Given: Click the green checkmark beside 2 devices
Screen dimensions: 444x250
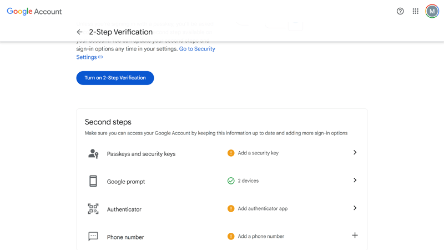Looking at the screenshot, I should tap(231, 181).
